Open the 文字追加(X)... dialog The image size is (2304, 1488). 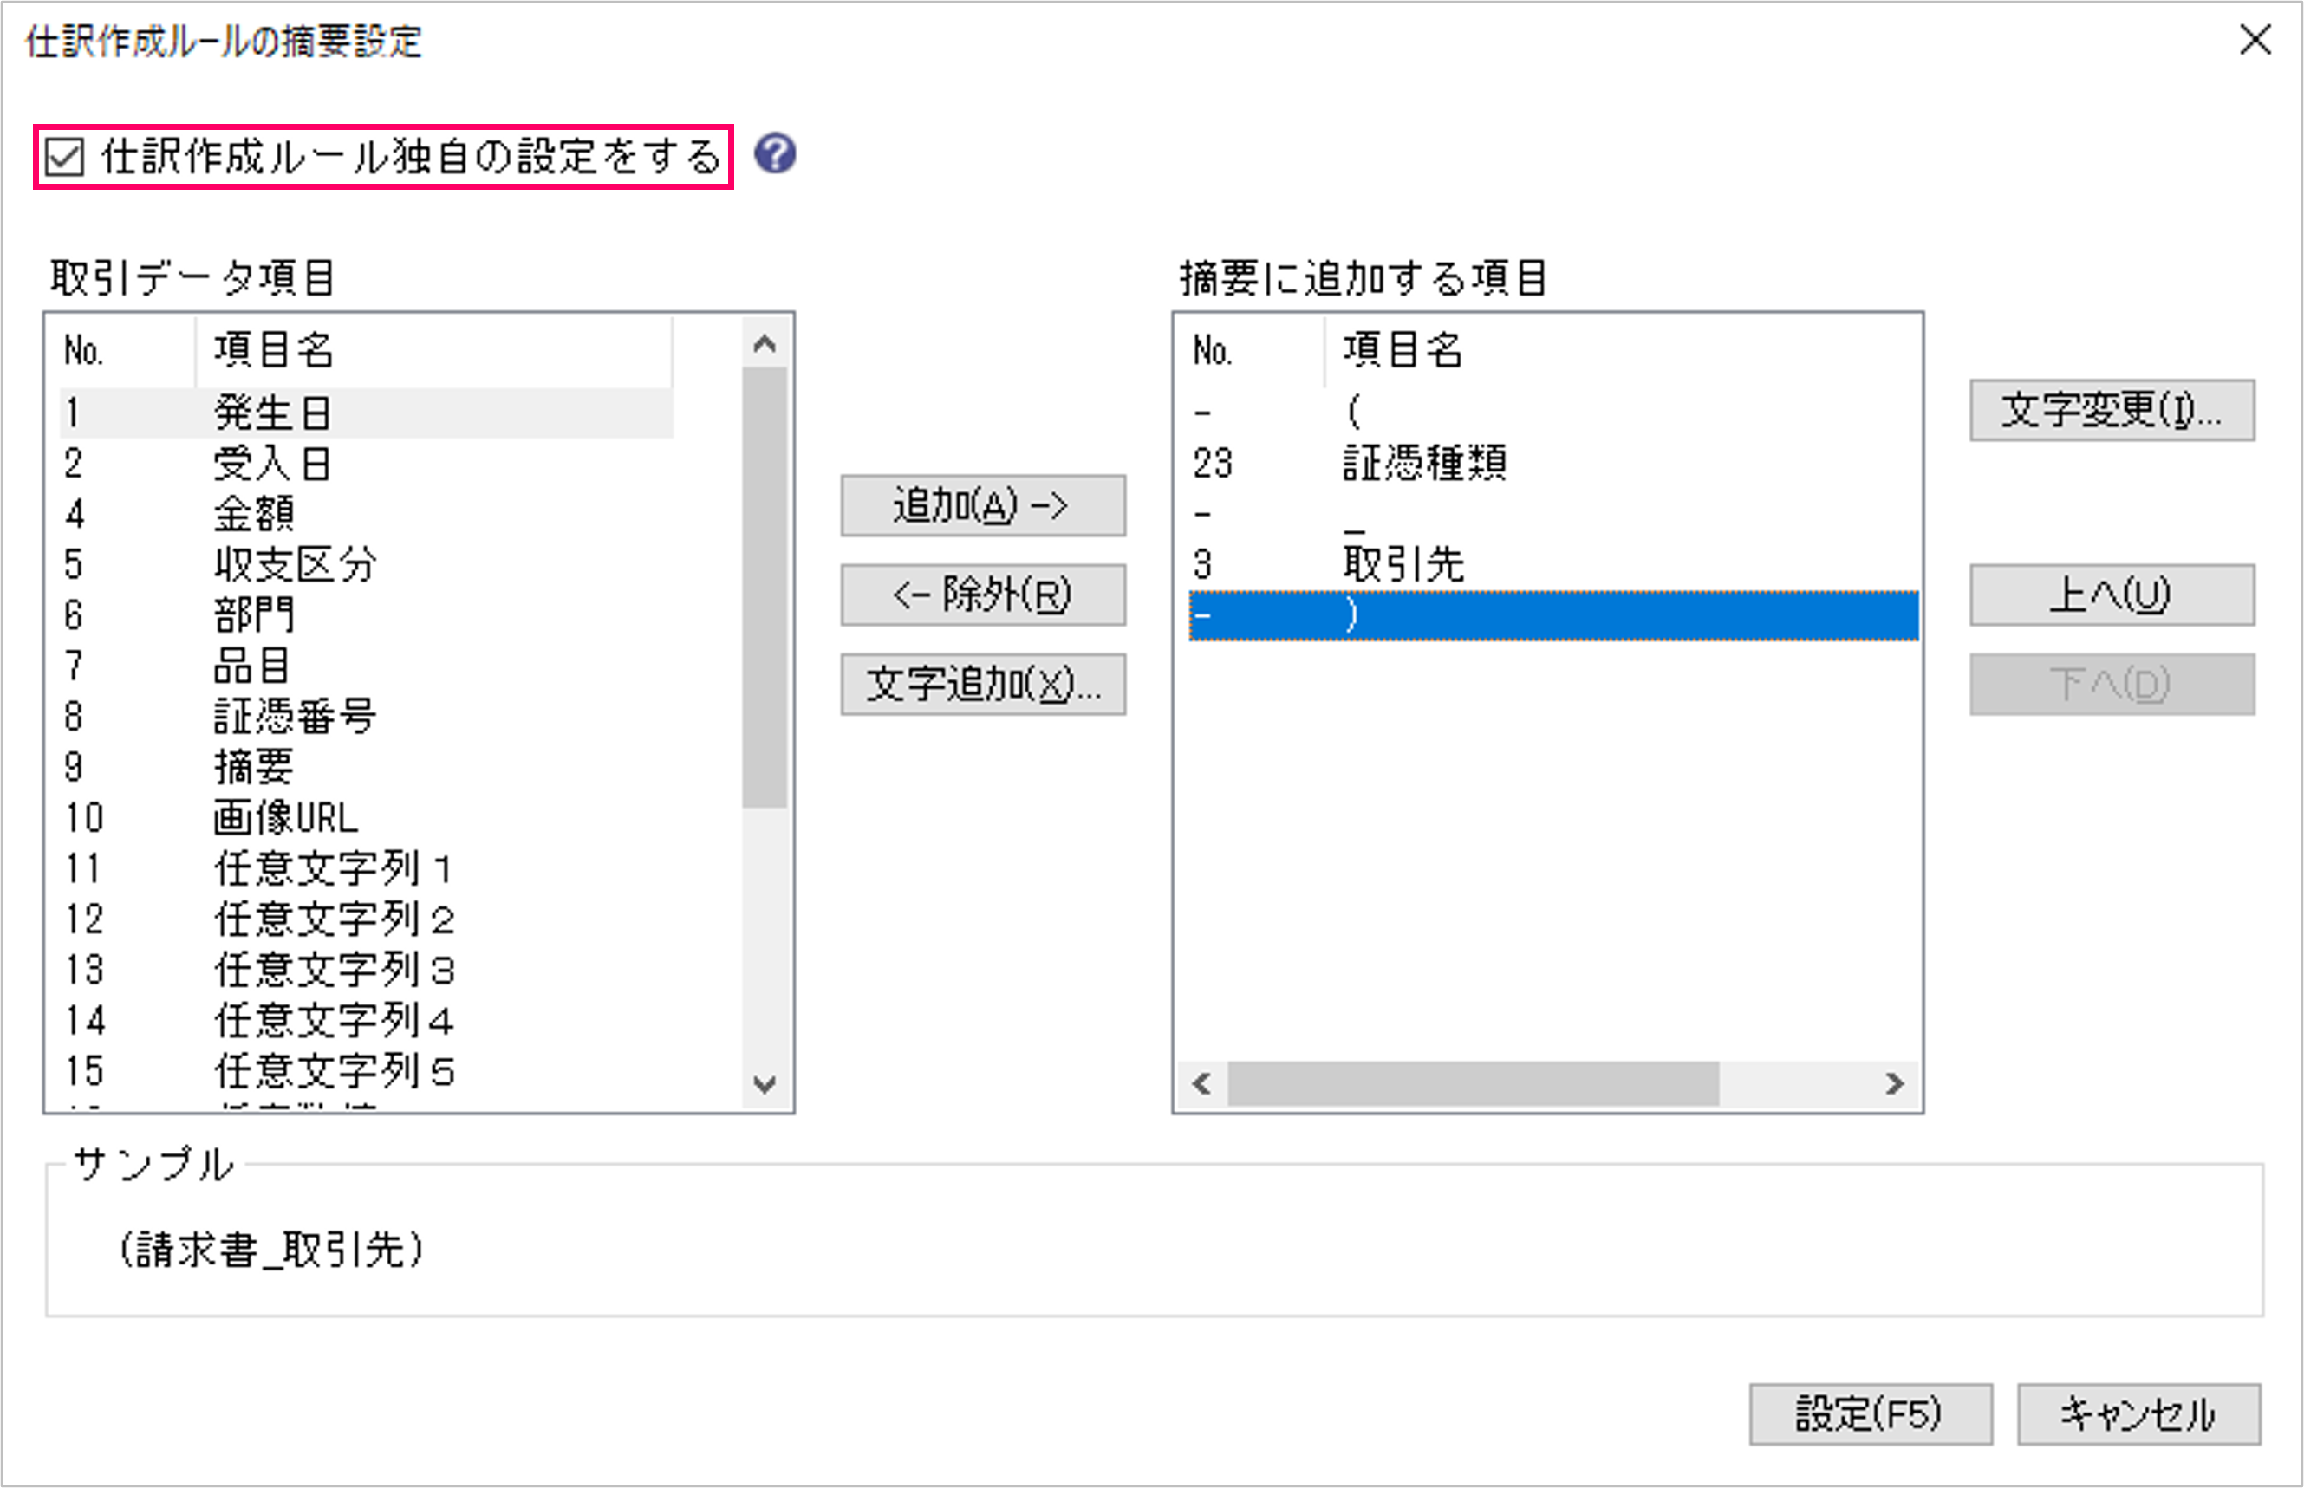(x=983, y=685)
